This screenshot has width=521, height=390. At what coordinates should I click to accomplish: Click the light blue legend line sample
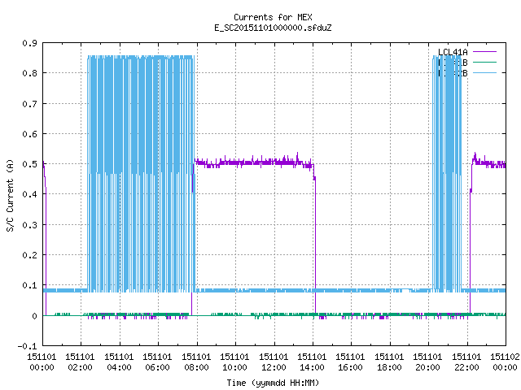pyautogui.click(x=484, y=72)
